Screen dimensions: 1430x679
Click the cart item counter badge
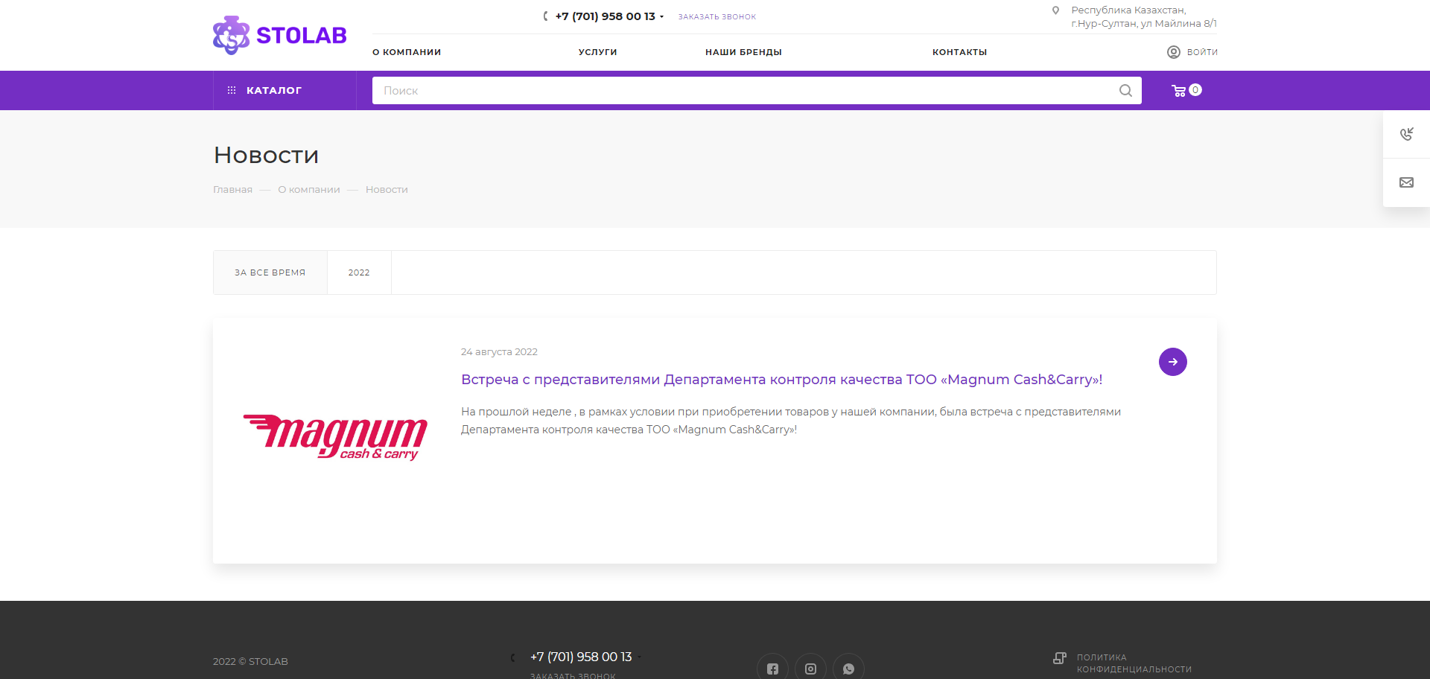1195,89
